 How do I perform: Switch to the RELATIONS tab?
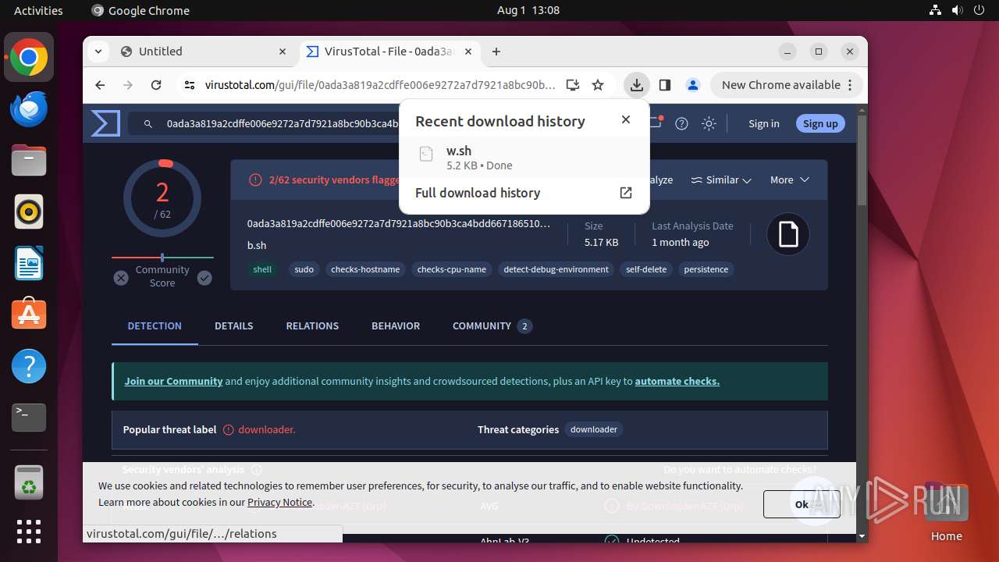coord(312,325)
